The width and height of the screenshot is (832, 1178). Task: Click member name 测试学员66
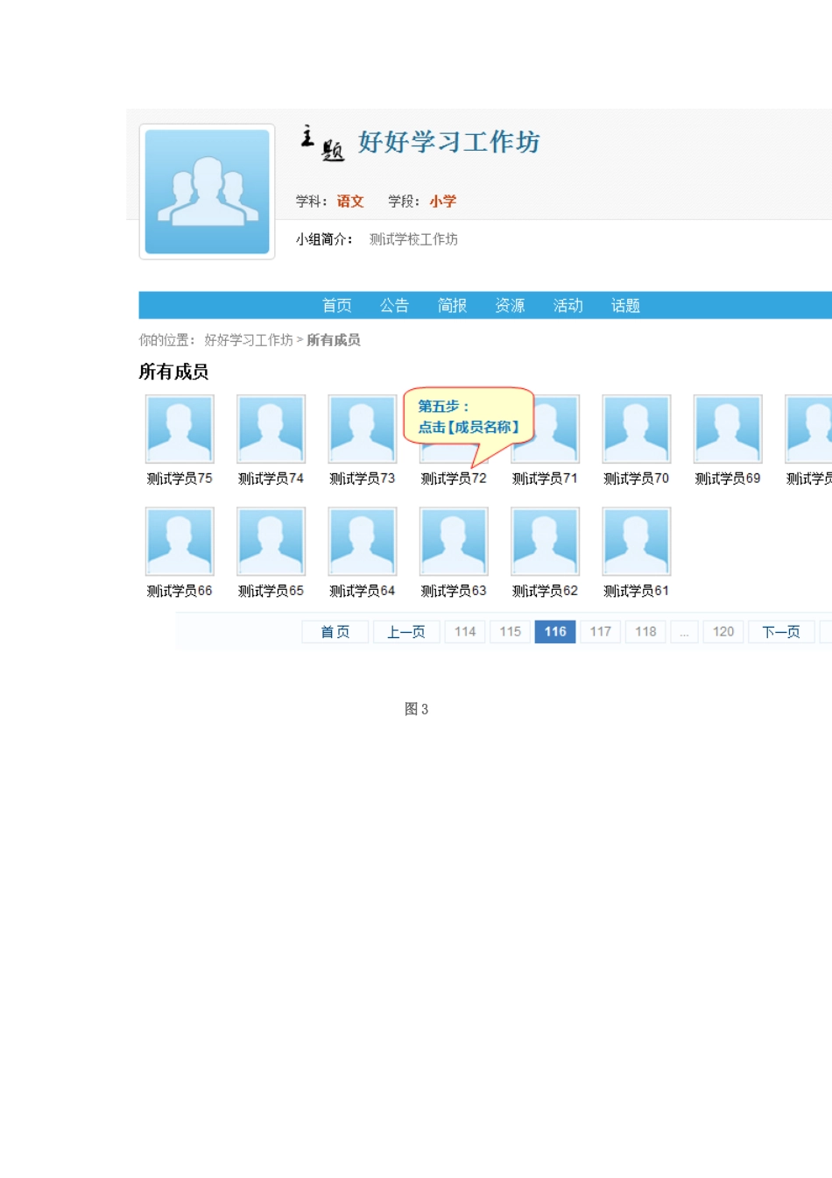(x=180, y=591)
